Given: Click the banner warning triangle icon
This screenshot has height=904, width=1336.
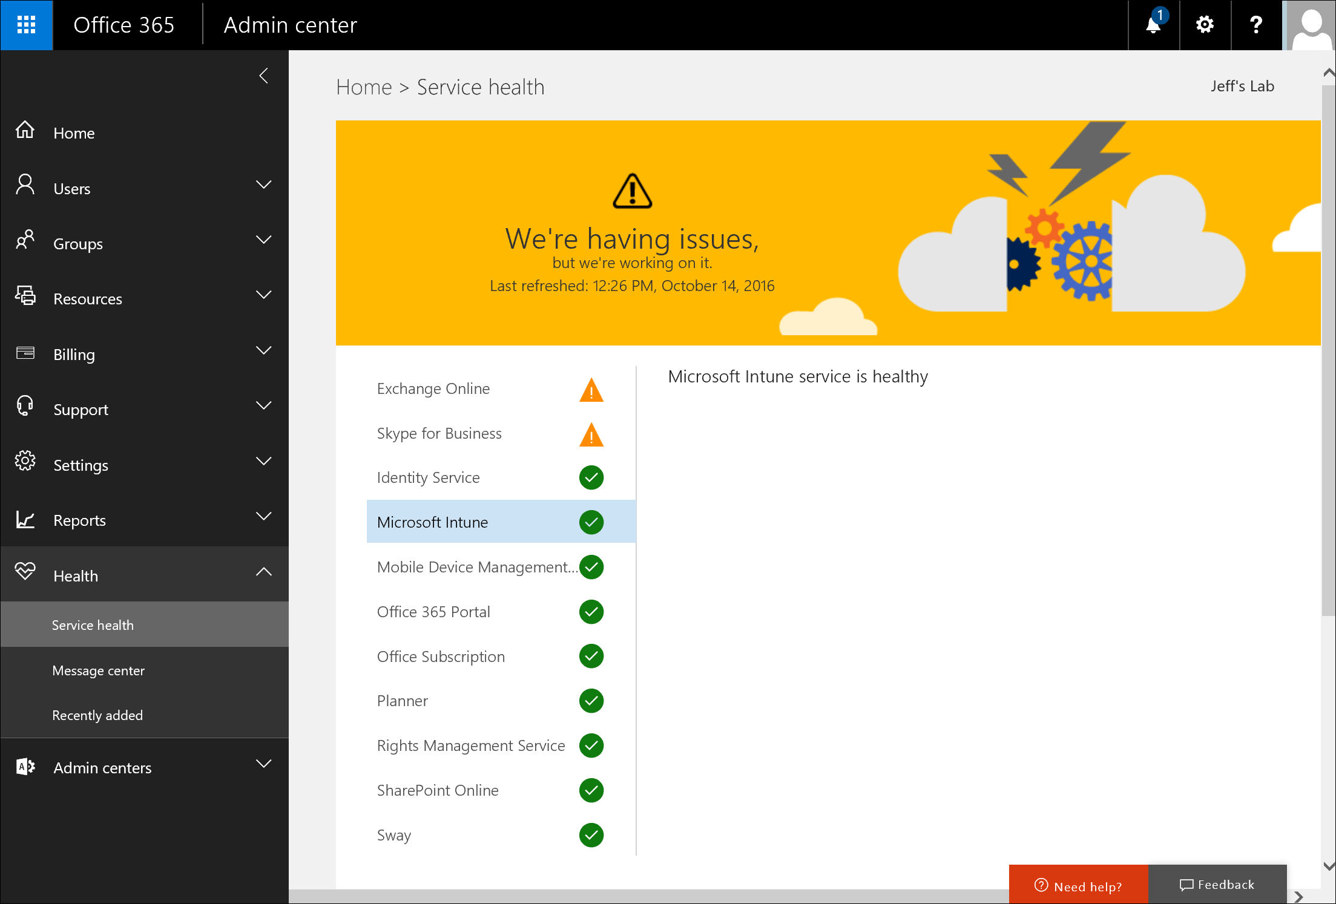Looking at the screenshot, I should click(x=633, y=191).
